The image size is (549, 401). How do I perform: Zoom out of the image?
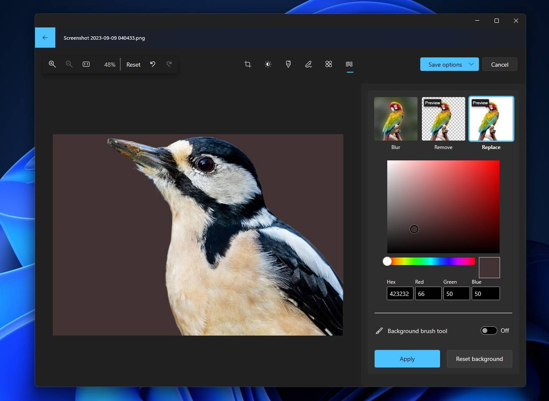coord(69,64)
